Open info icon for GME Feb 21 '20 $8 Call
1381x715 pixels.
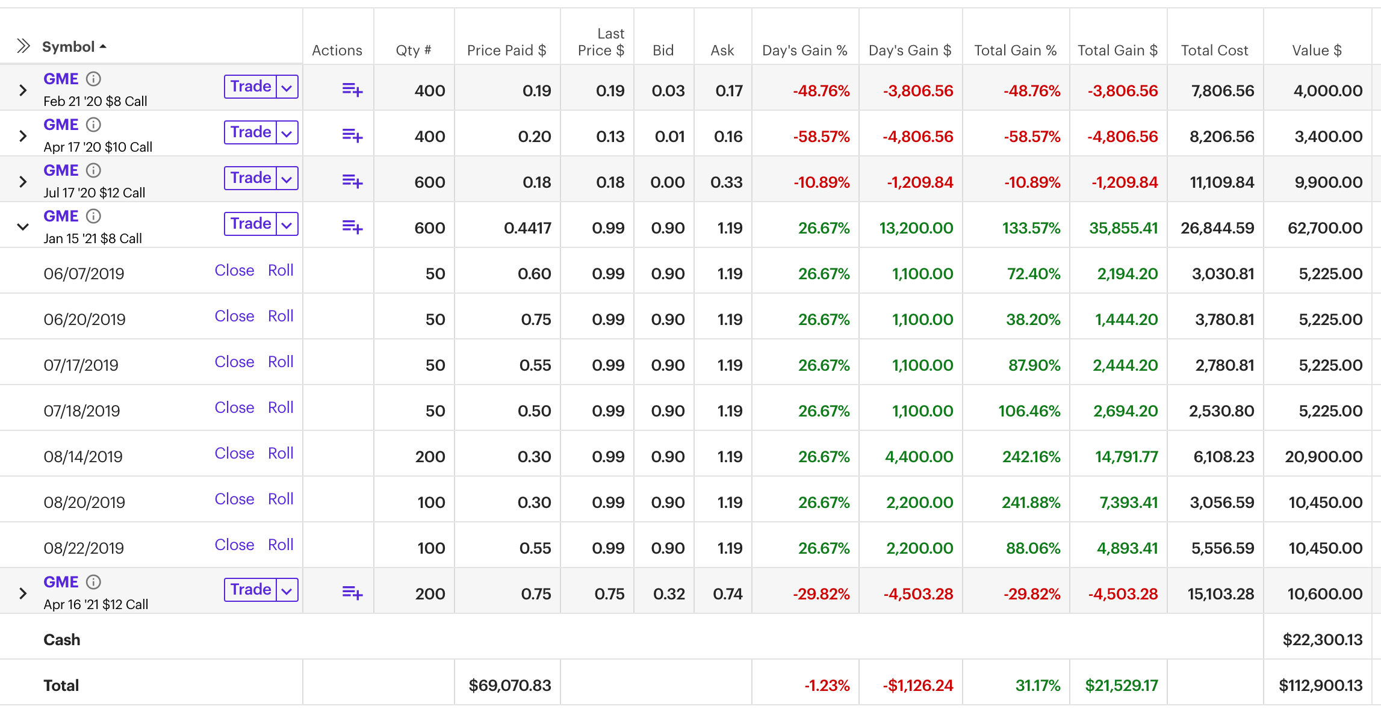coord(93,79)
